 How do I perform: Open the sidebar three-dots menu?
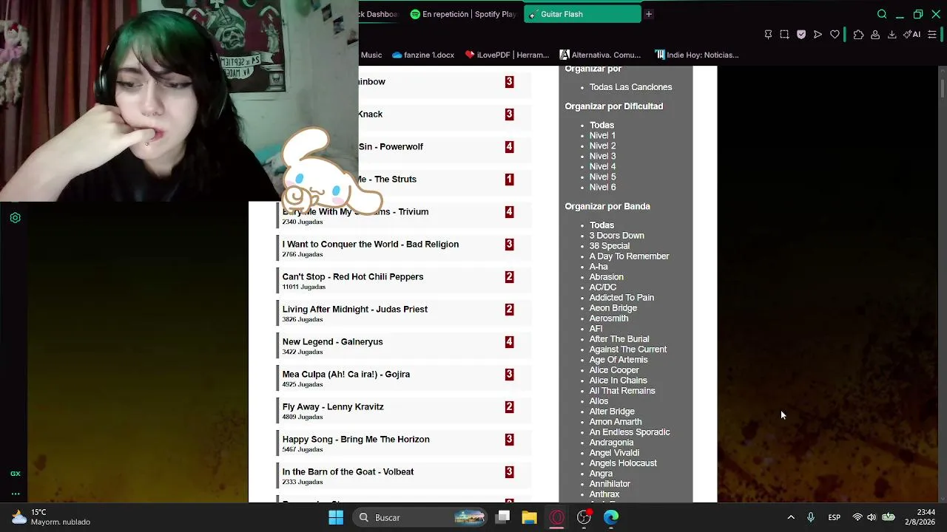(15, 494)
